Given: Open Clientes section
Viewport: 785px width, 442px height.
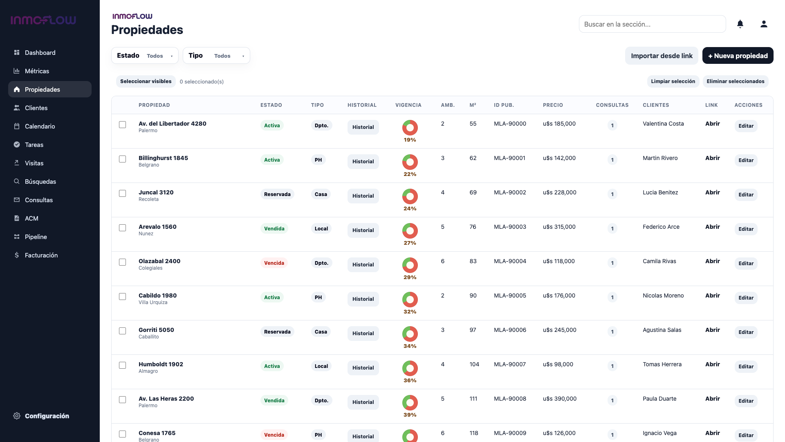Looking at the screenshot, I should point(50,108).
